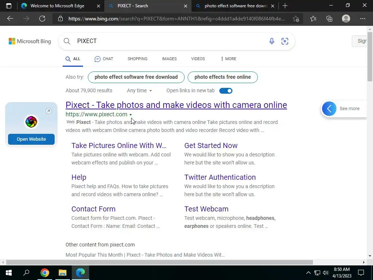Launch Google Chrome from taskbar

(44, 273)
